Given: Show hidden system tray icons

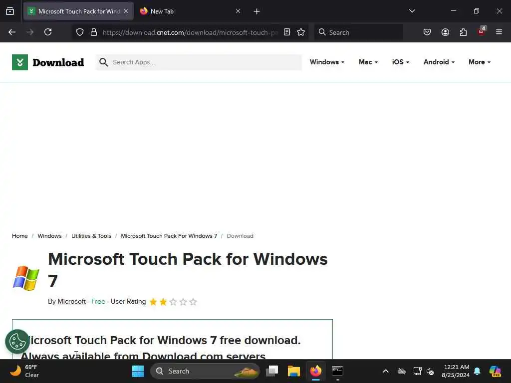Looking at the screenshot, I should (x=386, y=371).
